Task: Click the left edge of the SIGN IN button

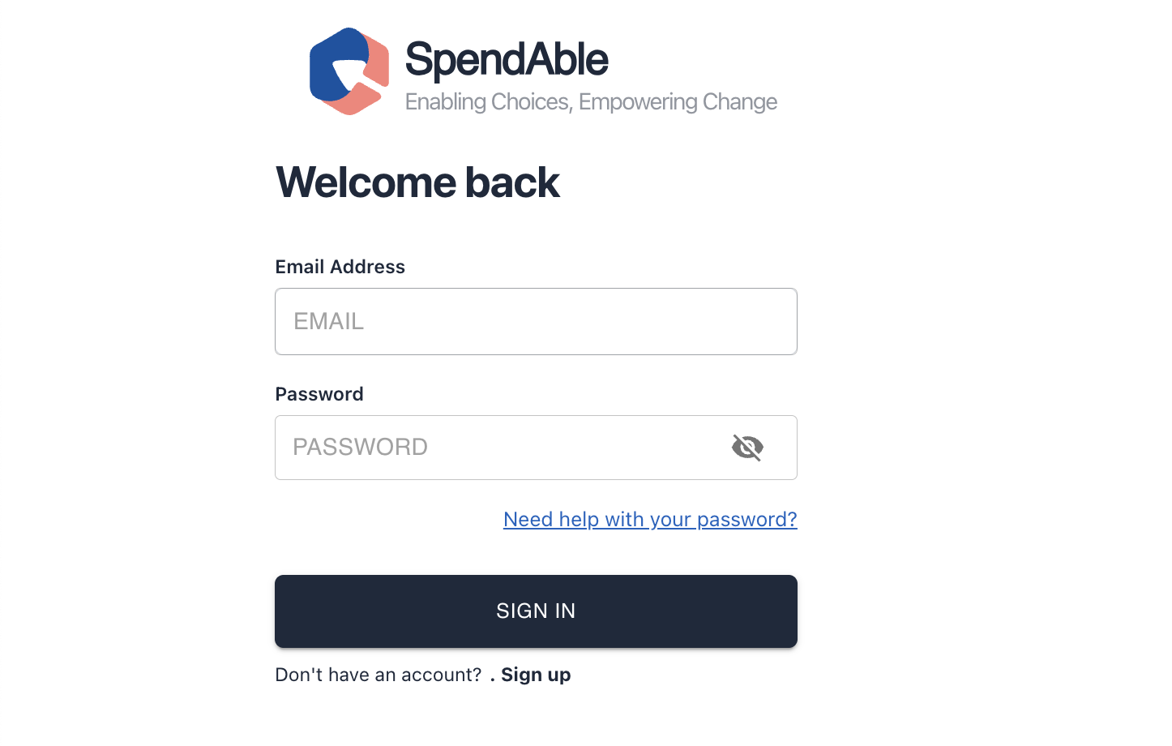Action: 283,611
